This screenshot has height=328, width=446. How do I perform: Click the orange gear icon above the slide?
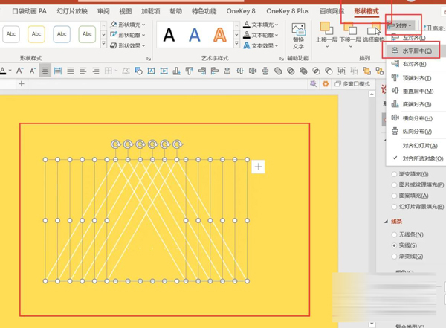coord(326,84)
